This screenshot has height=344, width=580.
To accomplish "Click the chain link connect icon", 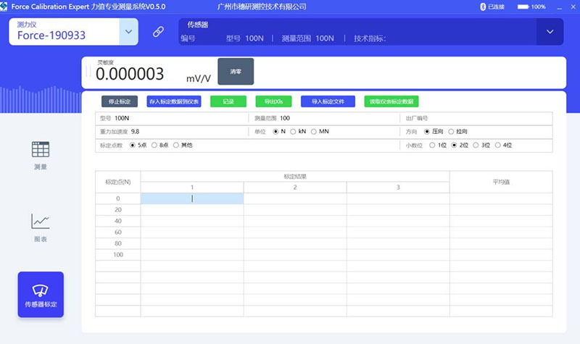I will [158, 32].
